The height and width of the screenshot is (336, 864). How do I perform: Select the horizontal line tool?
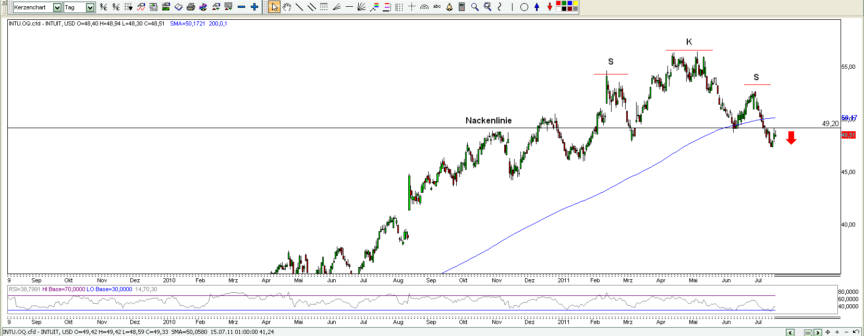click(x=349, y=7)
